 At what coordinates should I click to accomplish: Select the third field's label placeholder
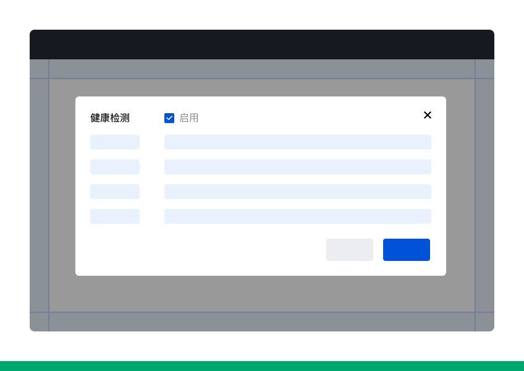coord(115,192)
